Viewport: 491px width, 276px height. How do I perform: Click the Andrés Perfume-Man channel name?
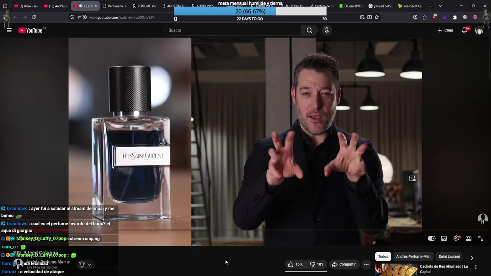point(46,262)
